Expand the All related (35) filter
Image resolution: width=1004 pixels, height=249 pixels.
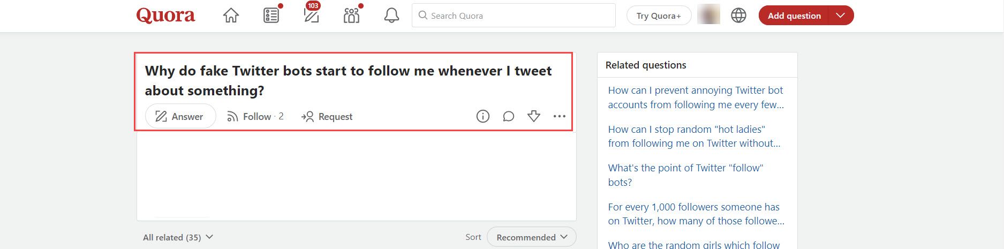click(x=178, y=237)
